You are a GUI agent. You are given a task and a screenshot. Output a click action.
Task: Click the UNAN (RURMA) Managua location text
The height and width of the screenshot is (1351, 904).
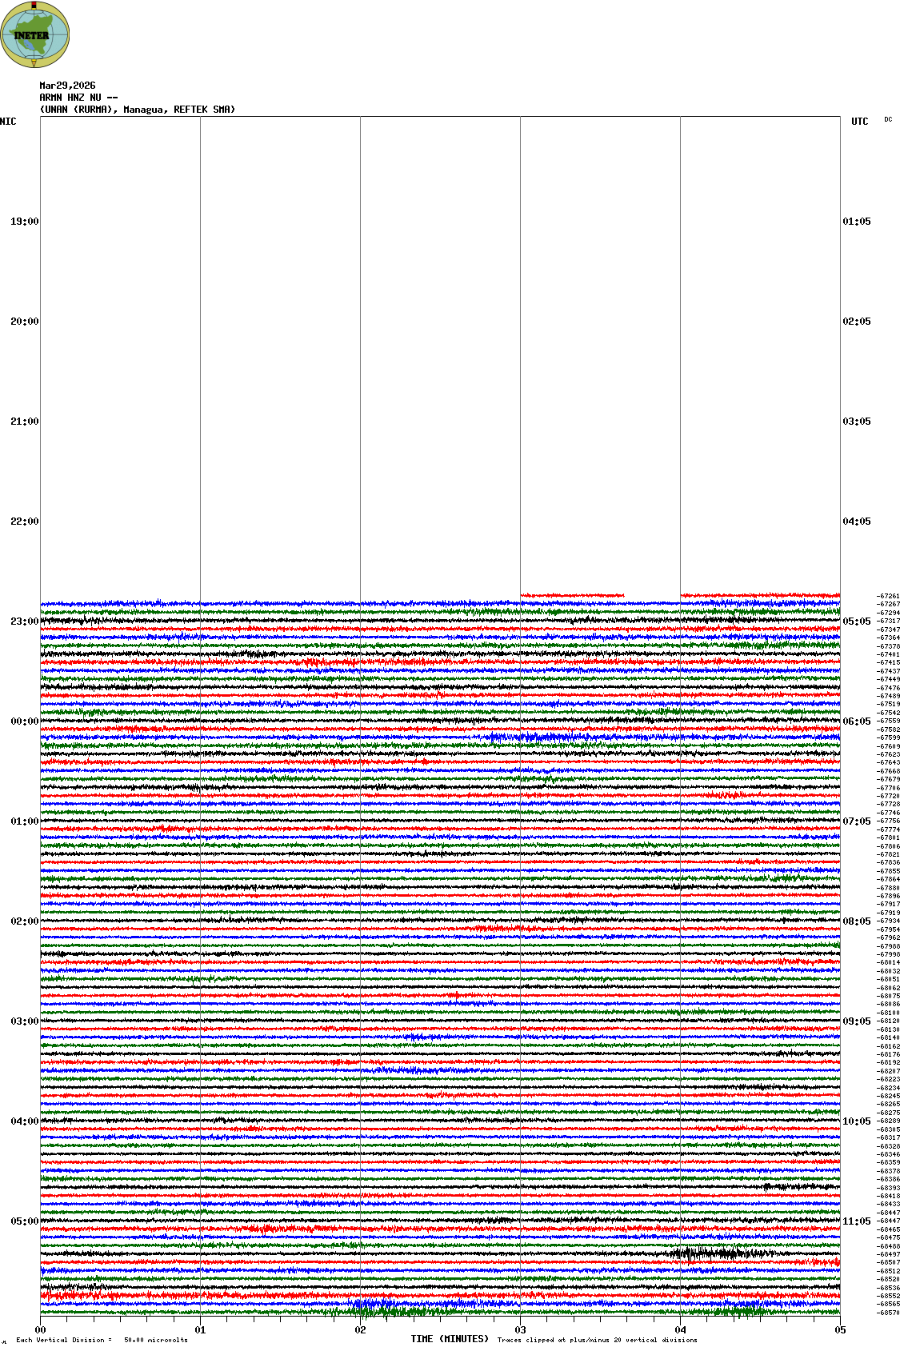coord(137,110)
